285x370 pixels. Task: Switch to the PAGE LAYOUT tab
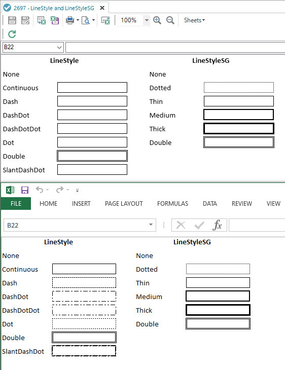tap(124, 204)
